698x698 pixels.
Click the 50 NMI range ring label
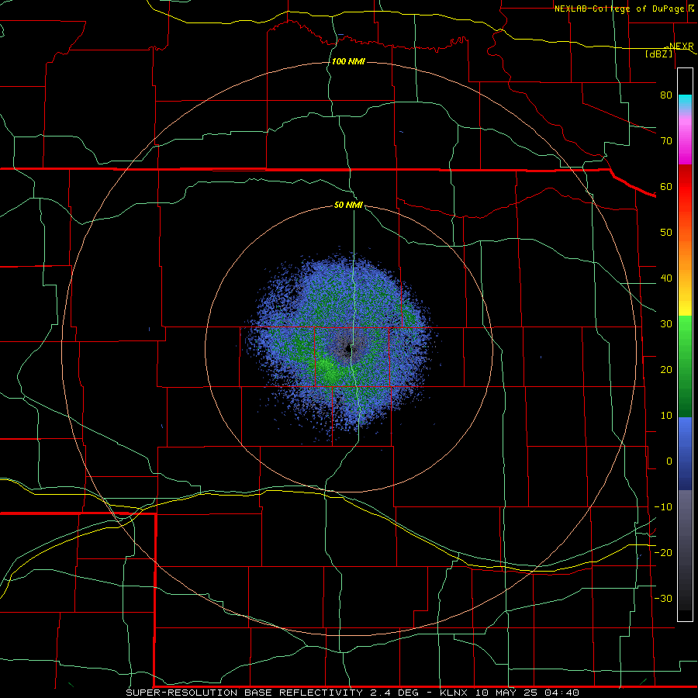pyautogui.click(x=348, y=205)
